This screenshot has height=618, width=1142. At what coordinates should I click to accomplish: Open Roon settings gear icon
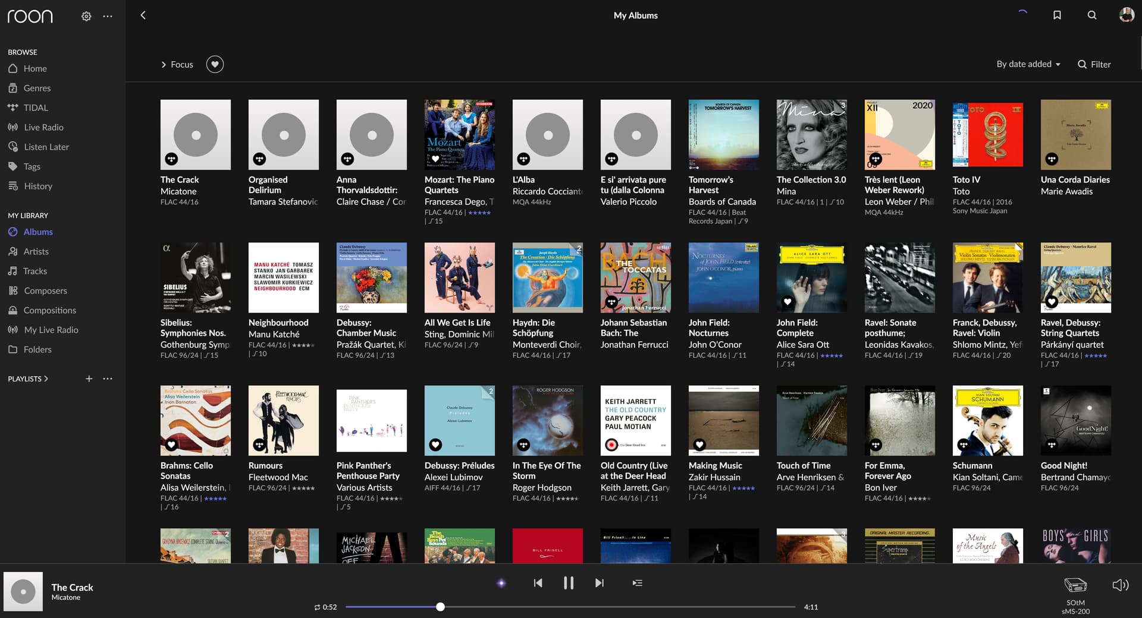[x=86, y=16]
